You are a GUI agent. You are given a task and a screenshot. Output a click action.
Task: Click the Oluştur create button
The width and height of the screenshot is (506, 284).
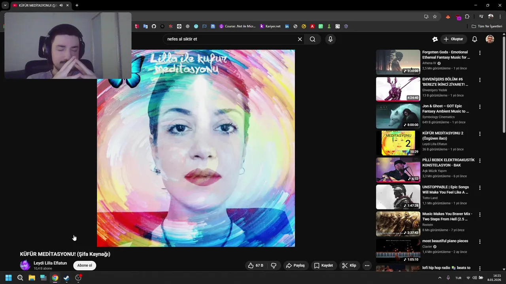(x=453, y=39)
